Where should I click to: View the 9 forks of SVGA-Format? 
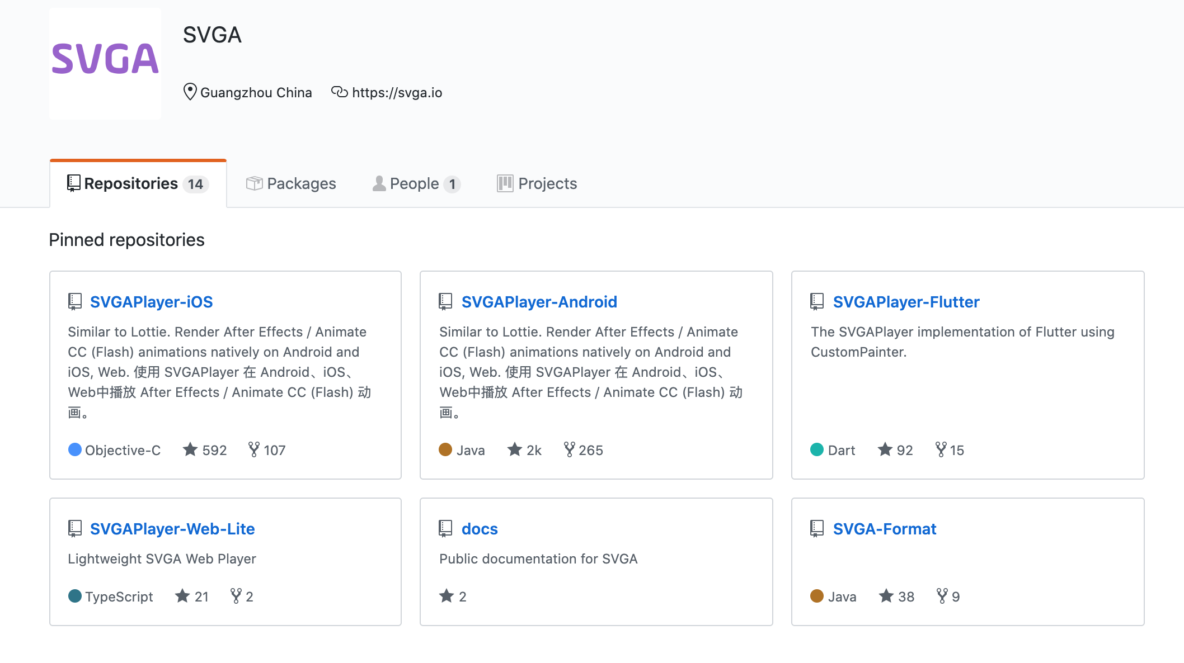point(948,596)
